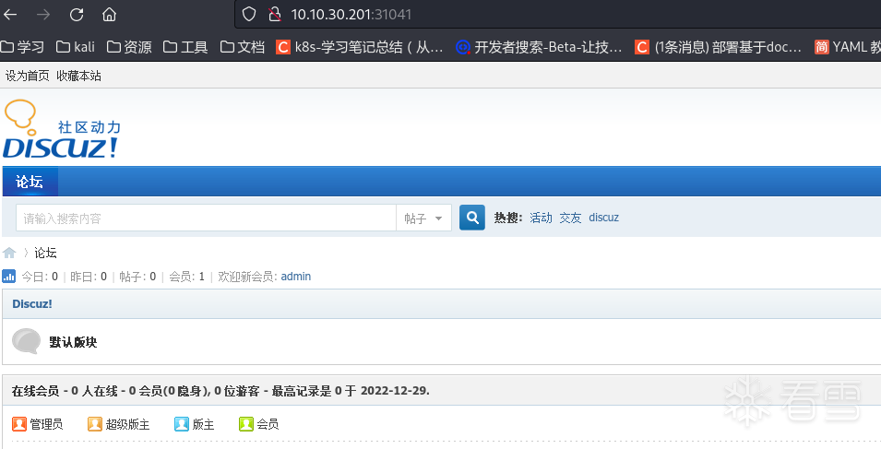This screenshot has width=881, height=449.
Task: Open the YAML bookmark
Action: click(848, 47)
